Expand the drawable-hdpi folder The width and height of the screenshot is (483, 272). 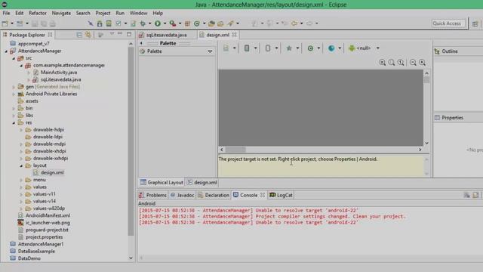click(21, 130)
